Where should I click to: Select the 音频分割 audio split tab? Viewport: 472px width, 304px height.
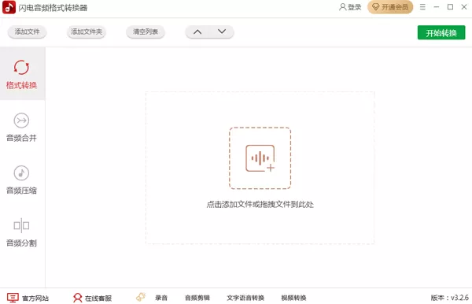(22, 232)
